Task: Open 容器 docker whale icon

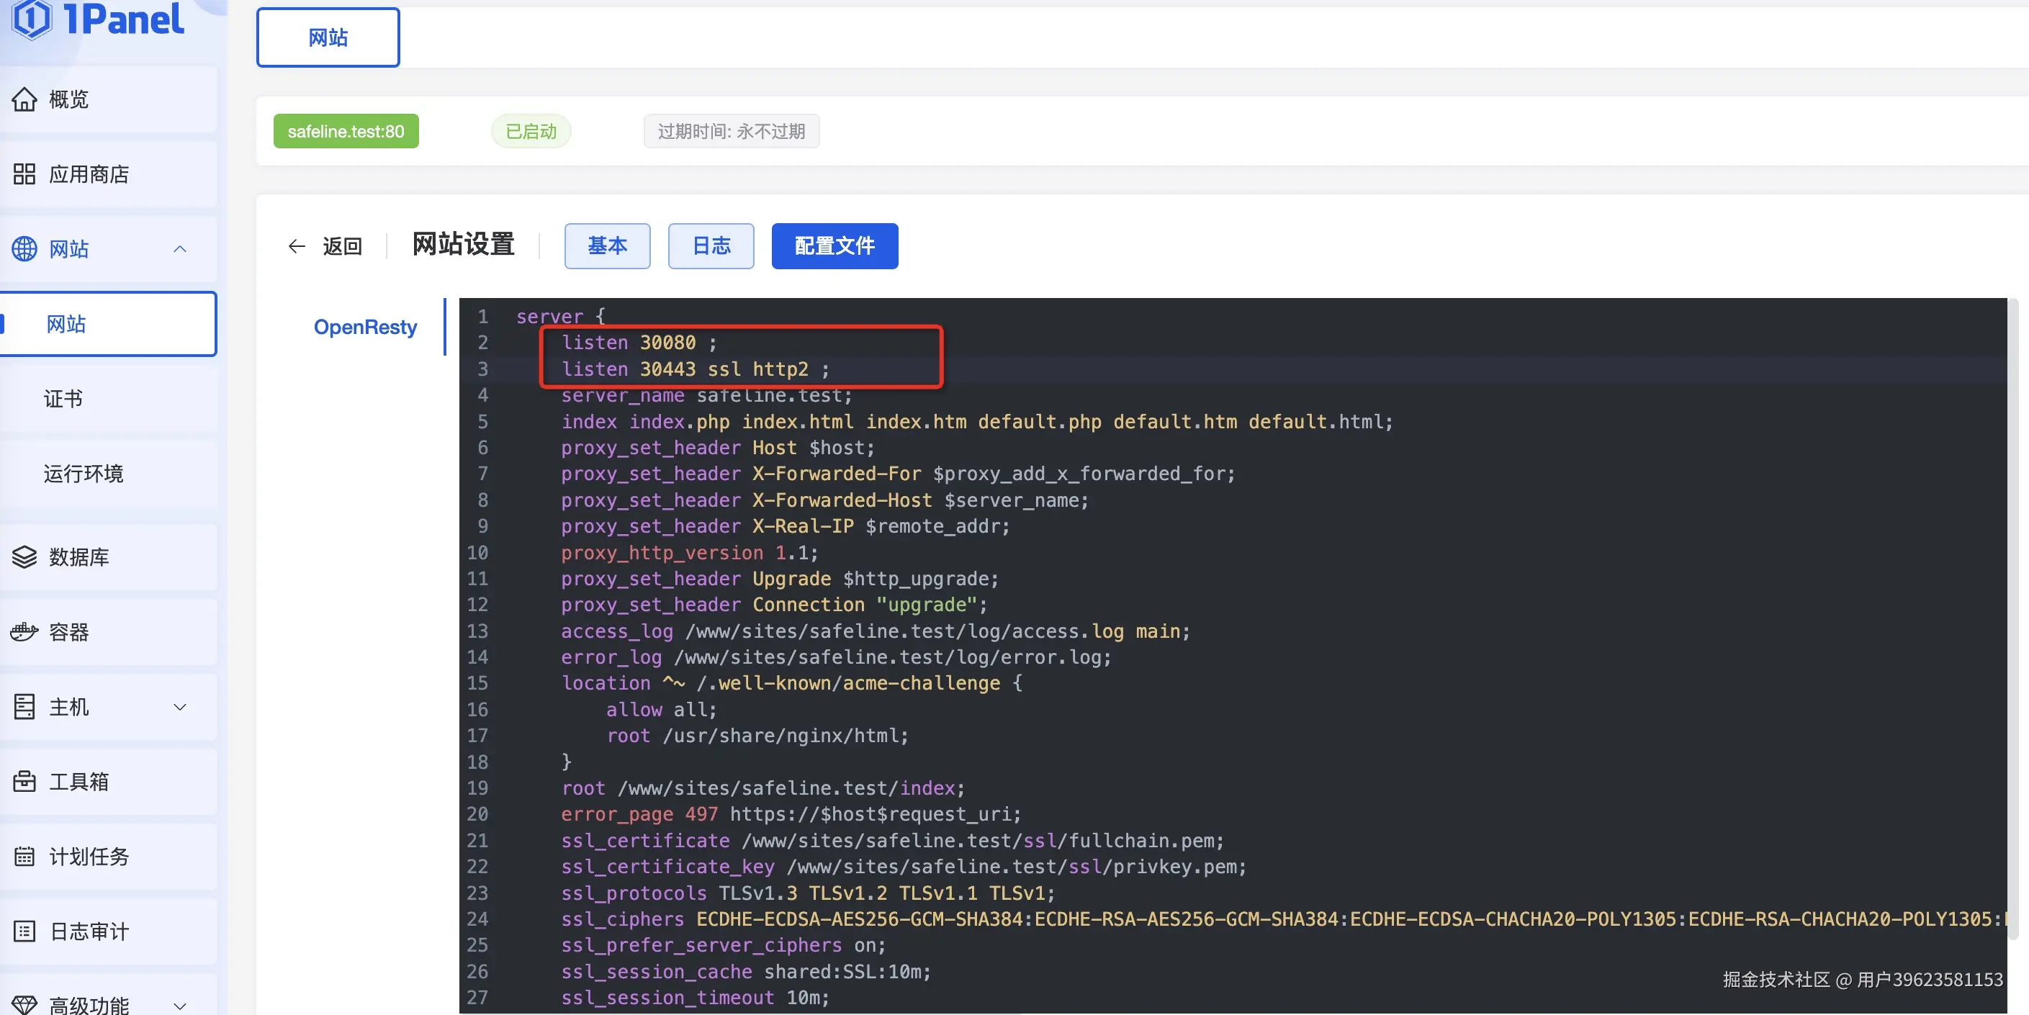Action: click(24, 631)
